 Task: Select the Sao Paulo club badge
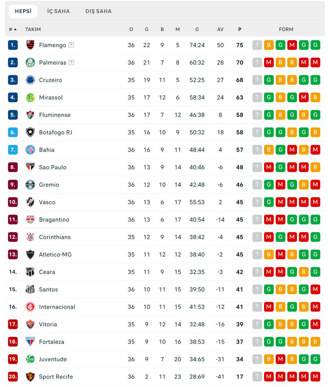(30, 167)
